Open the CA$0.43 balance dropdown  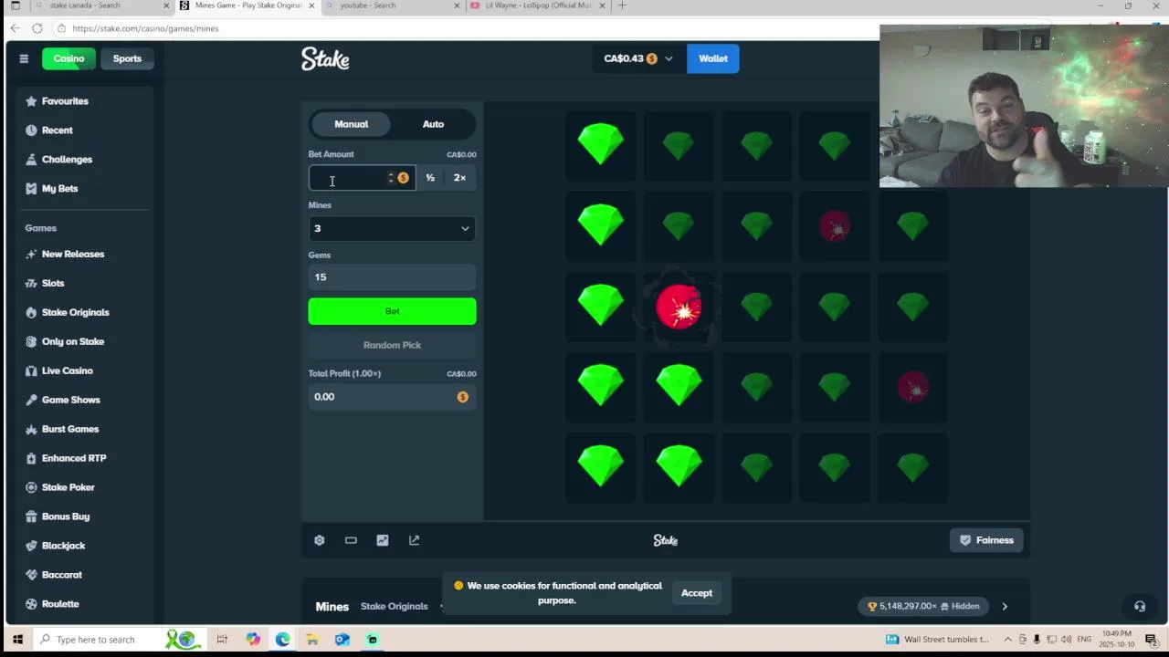pos(637,59)
